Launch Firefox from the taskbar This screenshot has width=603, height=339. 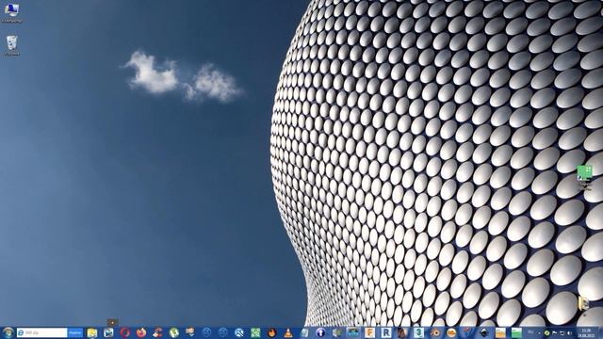tap(141, 332)
